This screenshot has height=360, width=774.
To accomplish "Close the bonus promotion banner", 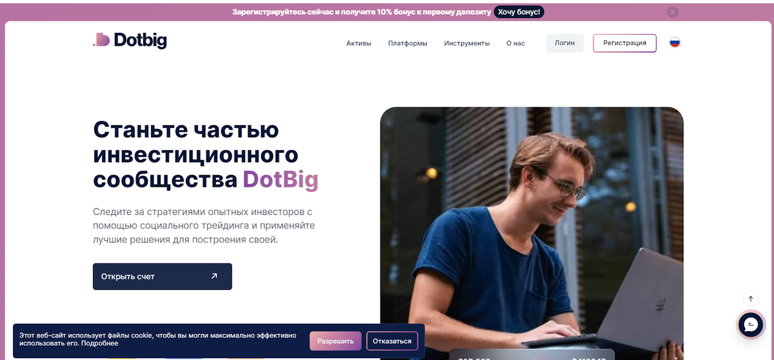I will point(673,12).
